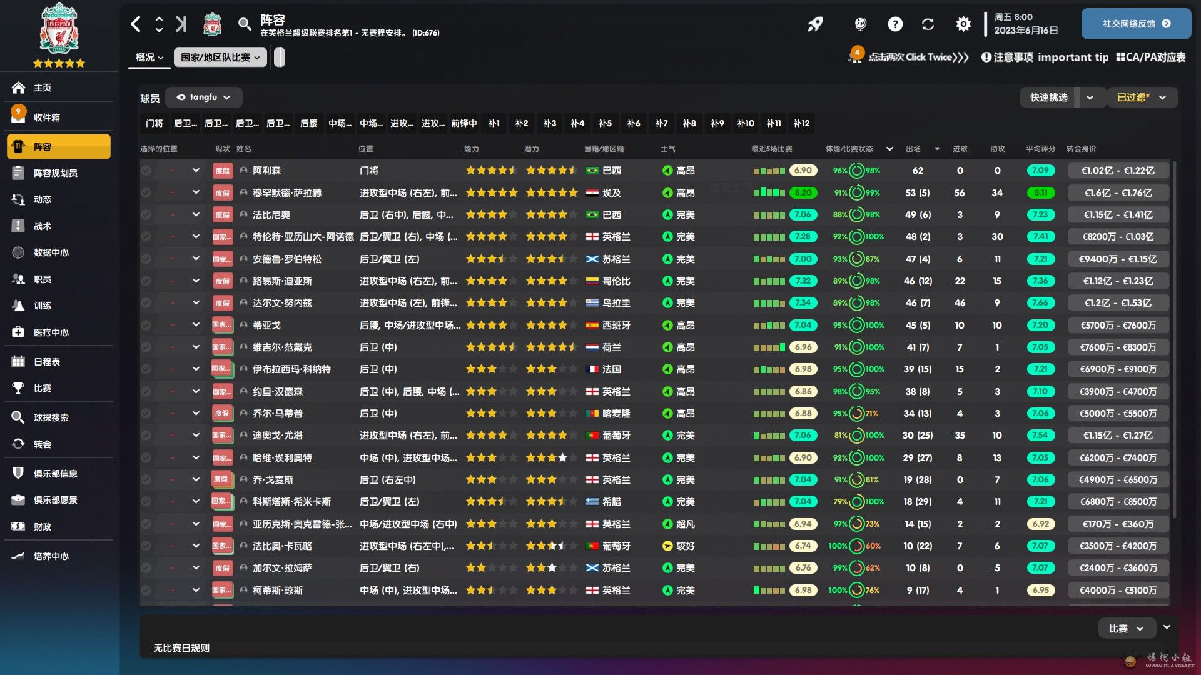Toggle selection circle for 阿利森 row
1201x675 pixels.
(x=146, y=171)
